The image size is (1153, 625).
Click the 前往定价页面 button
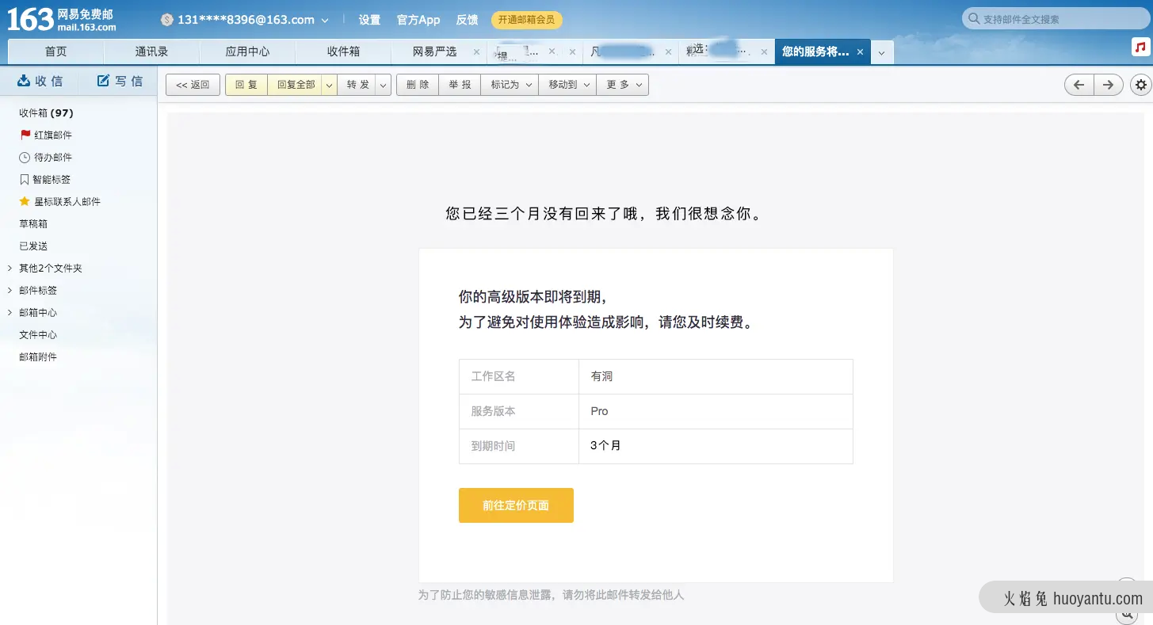point(516,505)
